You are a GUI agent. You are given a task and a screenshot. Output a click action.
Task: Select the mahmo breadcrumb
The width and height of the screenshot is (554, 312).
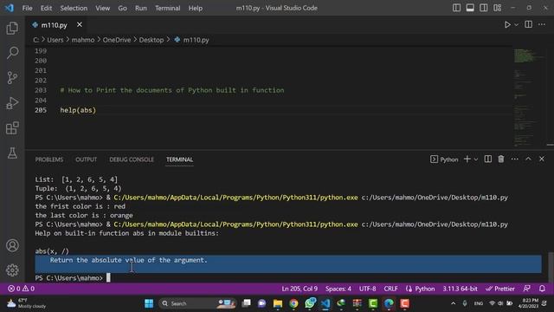click(83, 40)
